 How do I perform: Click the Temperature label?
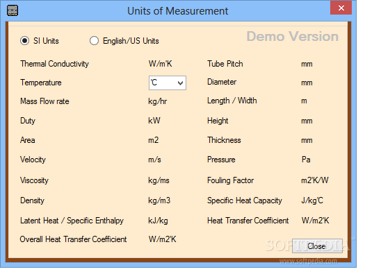(41, 83)
